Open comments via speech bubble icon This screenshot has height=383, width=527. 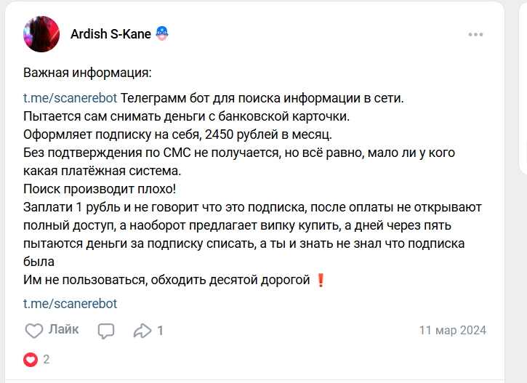[106, 331]
